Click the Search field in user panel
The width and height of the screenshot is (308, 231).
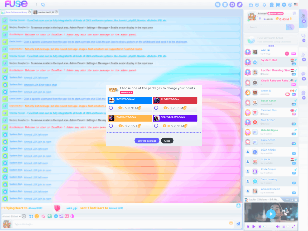coord(267,27)
